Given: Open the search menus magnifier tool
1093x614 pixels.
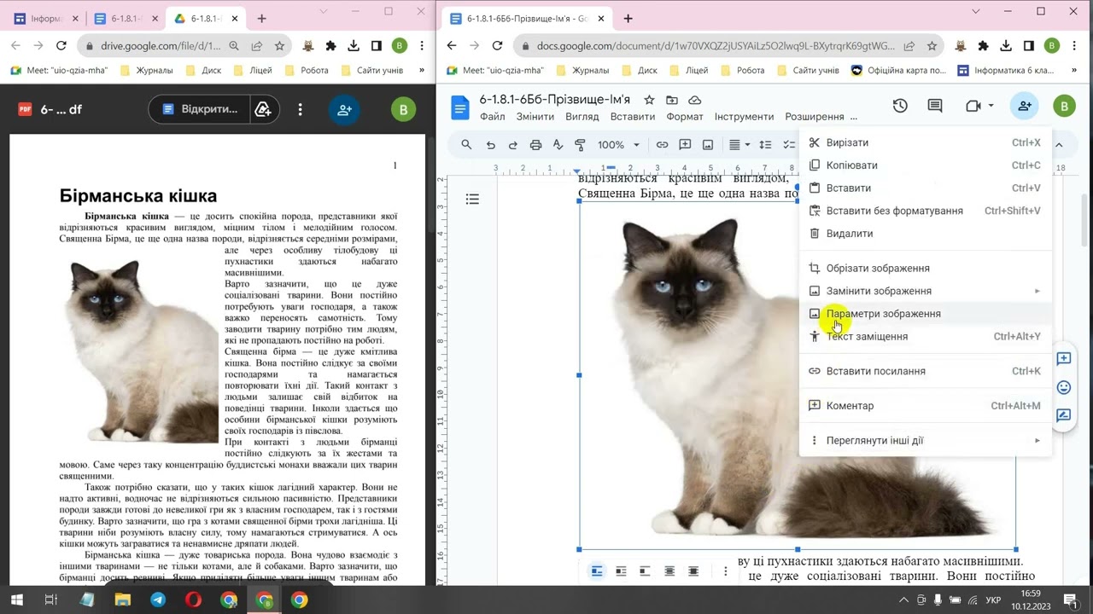Looking at the screenshot, I should coord(466,145).
